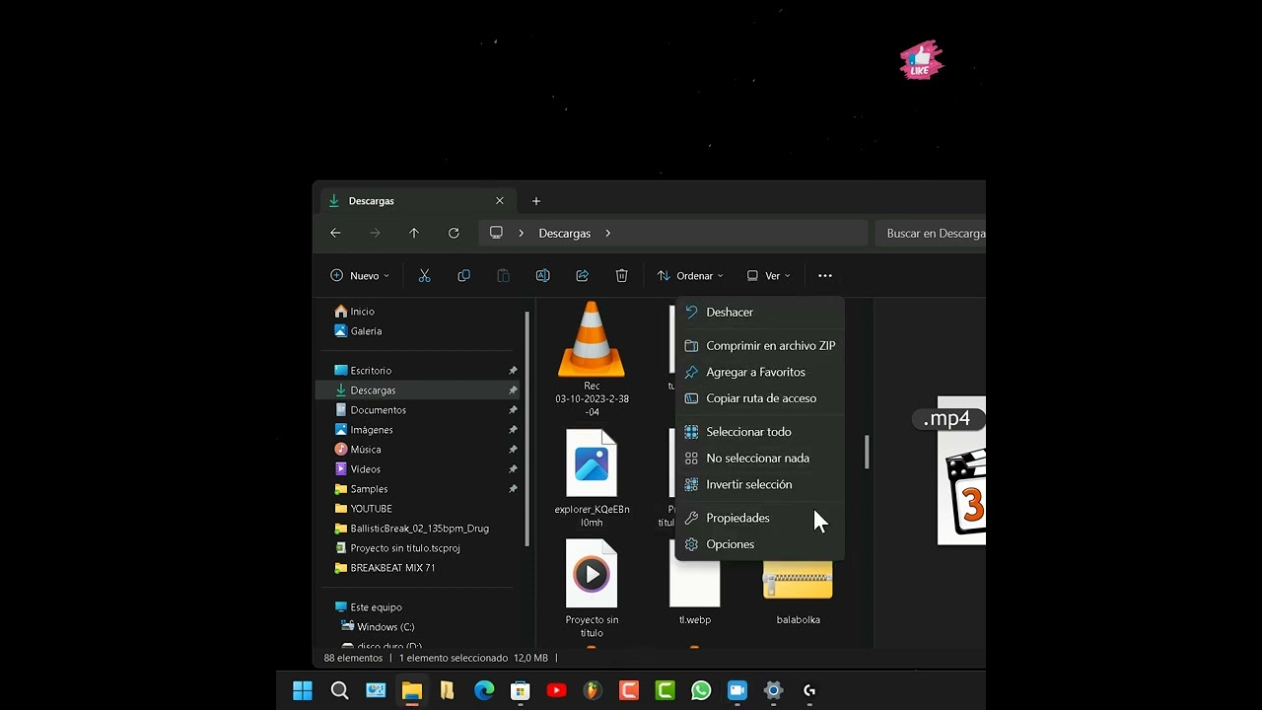Image resolution: width=1262 pixels, height=710 pixels.
Task: Choose Opciones from the menu
Action: 759,544
